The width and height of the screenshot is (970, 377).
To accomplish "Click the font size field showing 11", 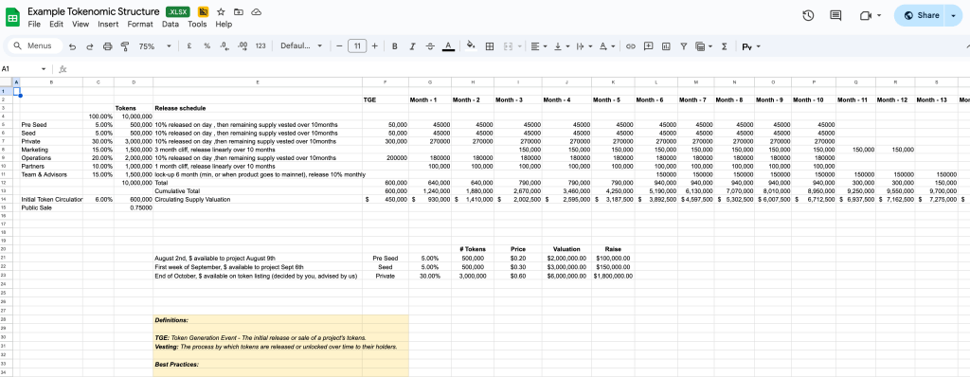I will point(357,45).
